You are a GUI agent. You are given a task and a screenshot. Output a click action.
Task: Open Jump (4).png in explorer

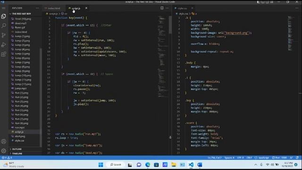(x=22, y=50)
